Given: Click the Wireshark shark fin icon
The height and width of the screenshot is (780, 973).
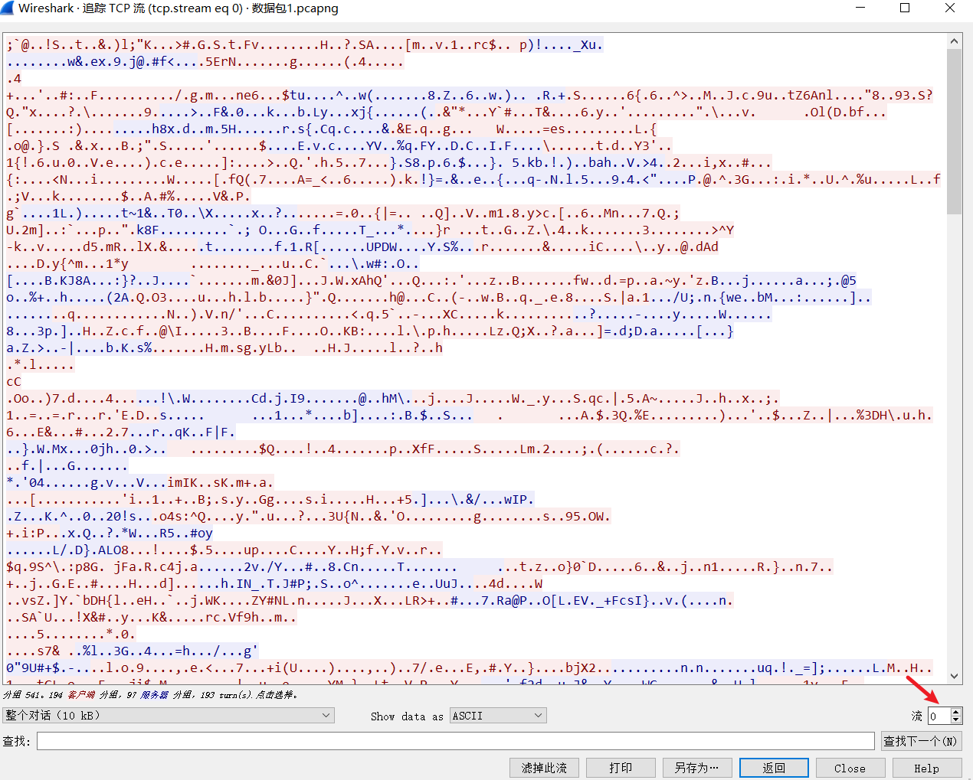Looking at the screenshot, I should pyautogui.click(x=8, y=8).
